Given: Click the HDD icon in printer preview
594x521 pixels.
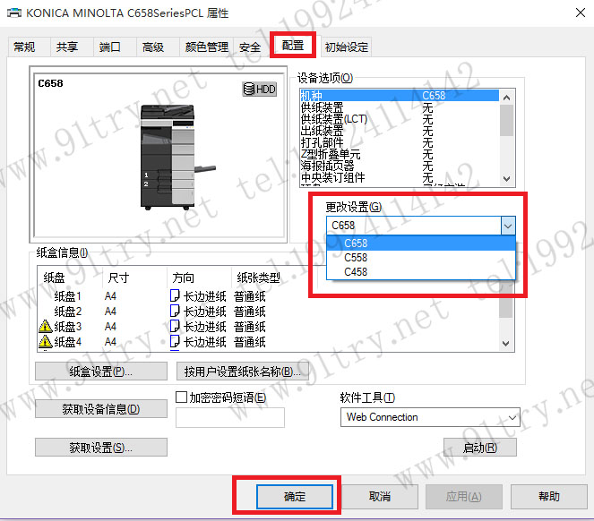Looking at the screenshot, I should (x=260, y=90).
